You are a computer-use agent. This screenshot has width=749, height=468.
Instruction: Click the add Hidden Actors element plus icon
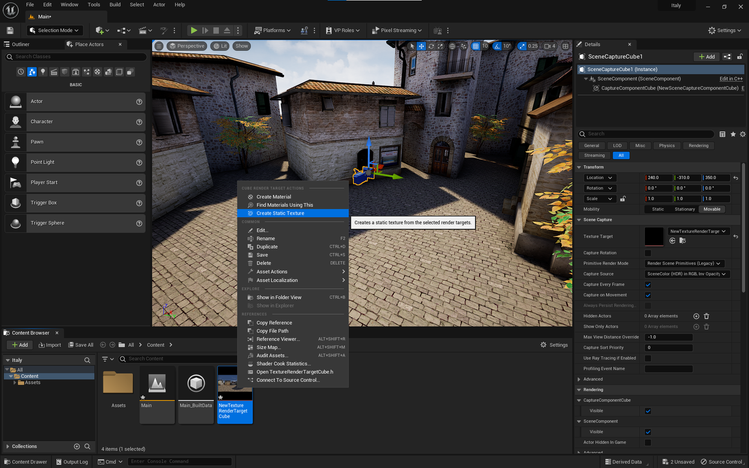[x=696, y=316]
